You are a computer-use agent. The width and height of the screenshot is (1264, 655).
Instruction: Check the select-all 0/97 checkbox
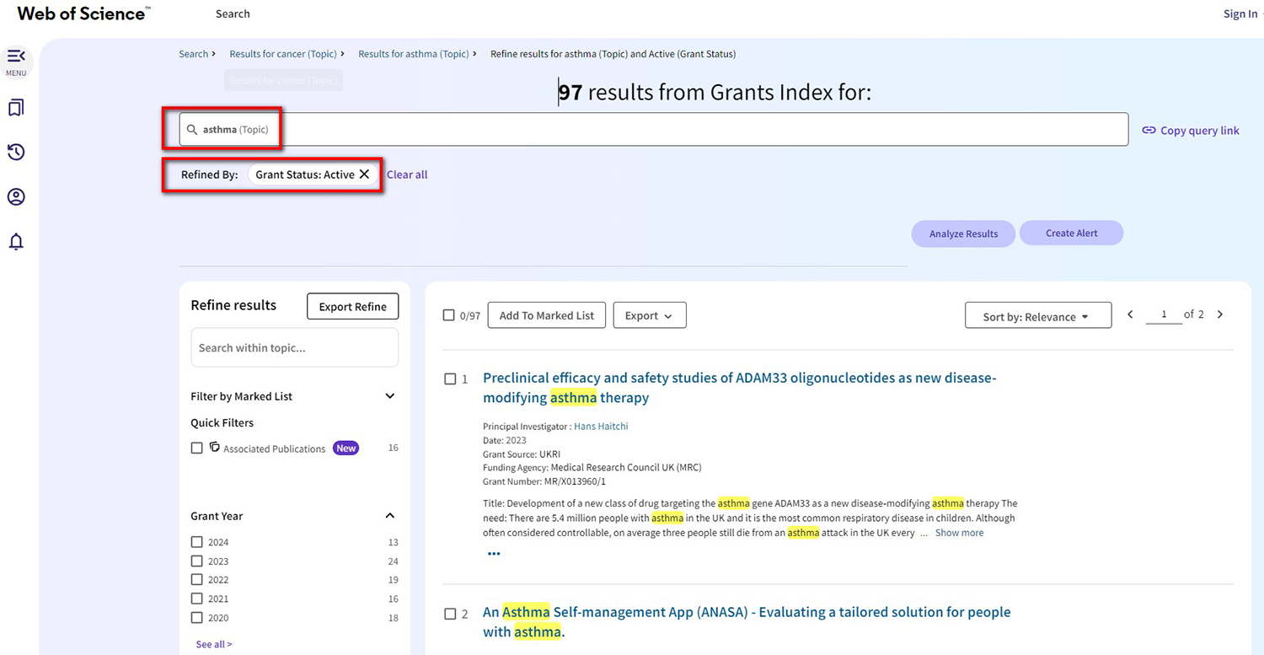tap(449, 315)
